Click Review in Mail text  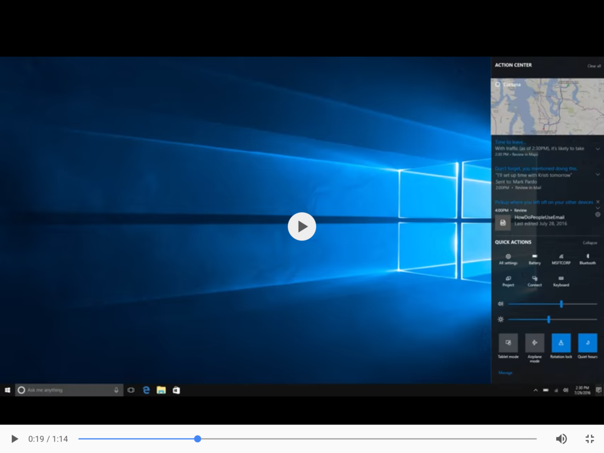point(528,188)
